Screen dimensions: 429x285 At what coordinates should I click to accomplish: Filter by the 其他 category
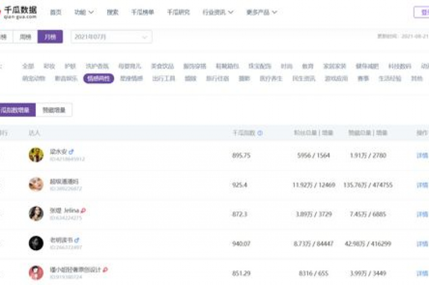[417, 79]
